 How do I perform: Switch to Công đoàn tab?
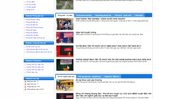[x=139, y=15]
